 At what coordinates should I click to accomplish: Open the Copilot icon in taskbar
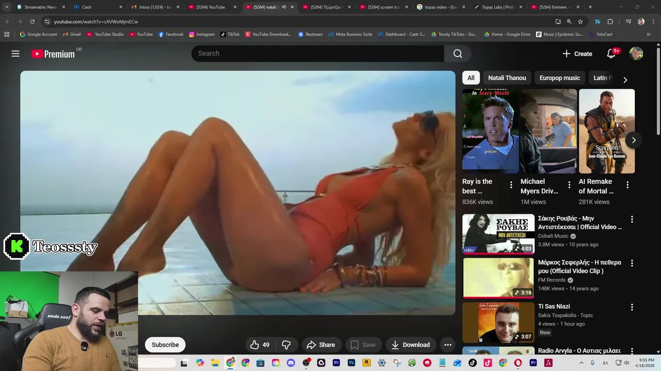[200, 363]
